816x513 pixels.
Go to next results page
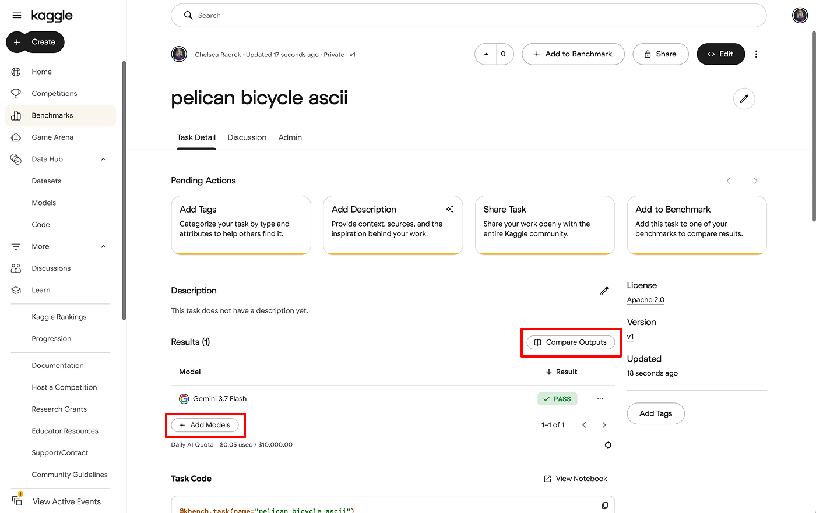coord(604,425)
